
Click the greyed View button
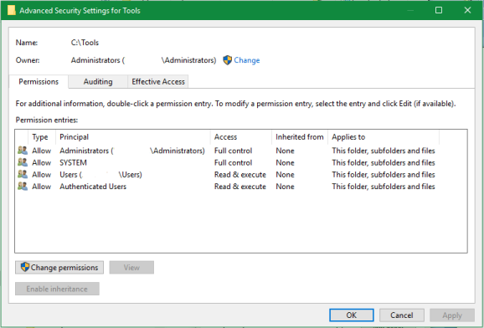[x=131, y=267]
